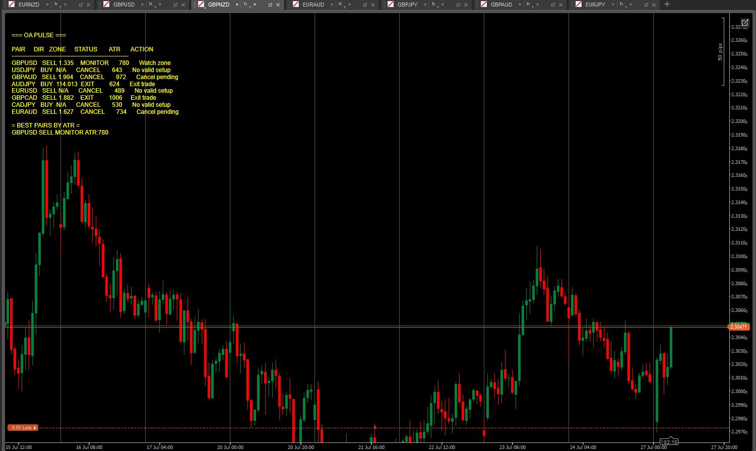Close the GBPNZD chart tab
Viewport: 756px width, 451px height.
pyautogui.click(x=278, y=5)
